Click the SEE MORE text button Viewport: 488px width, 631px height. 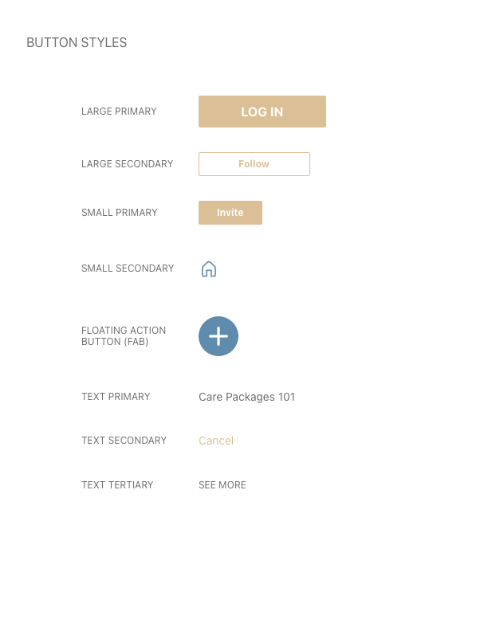pos(222,485)
